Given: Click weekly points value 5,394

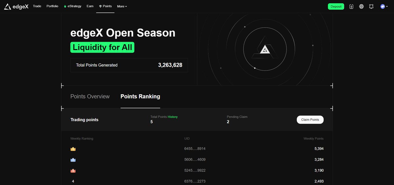Looking at the screenshot, I should tap(319, 149).
